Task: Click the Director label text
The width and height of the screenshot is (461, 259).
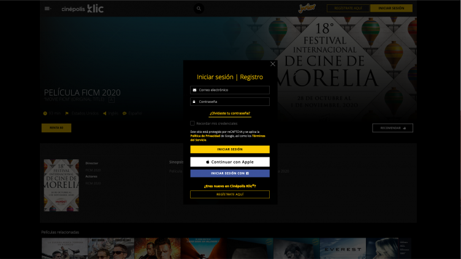Action: [x=92, y=163]
